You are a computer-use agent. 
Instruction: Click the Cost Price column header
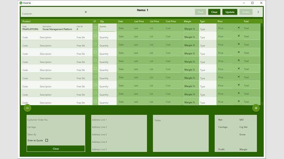(x=171, y=21)
